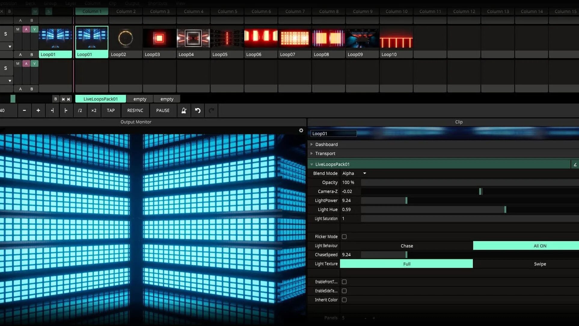
Task: Click the BPM nudge-left icon
Action: [x=52, y=110]
